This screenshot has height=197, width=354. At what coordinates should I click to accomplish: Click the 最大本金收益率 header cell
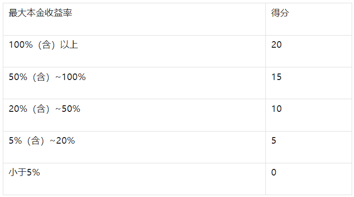(x=40, y=13)
